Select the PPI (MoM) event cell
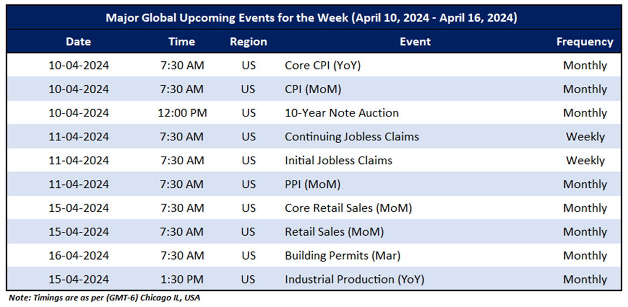 coord(312,184)
